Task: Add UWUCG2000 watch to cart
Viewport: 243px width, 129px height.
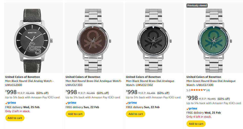Action: click(x=15, y=118)
